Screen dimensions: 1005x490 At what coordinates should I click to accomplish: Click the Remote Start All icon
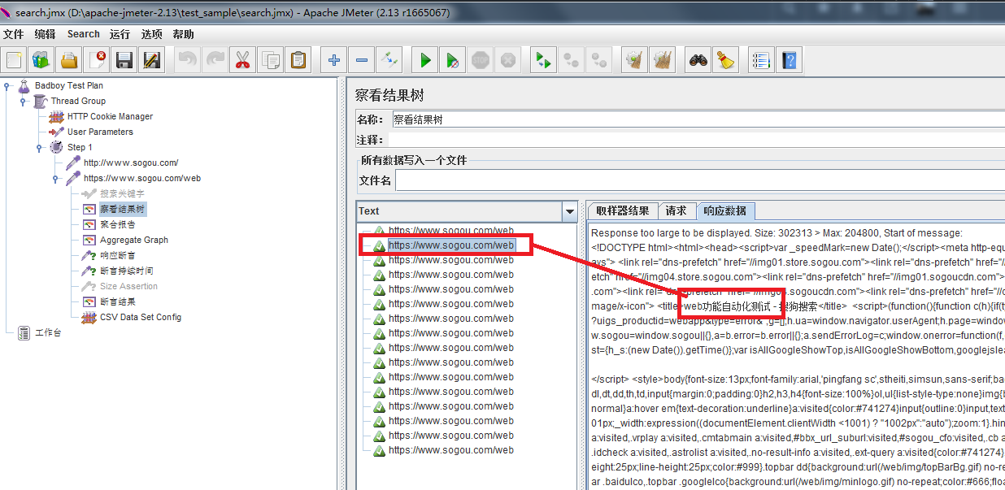(544, 60)
